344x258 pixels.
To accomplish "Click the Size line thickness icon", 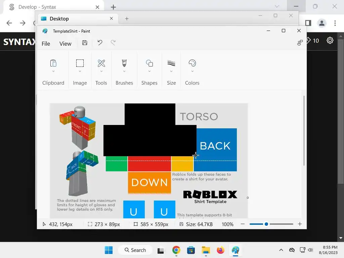I will pos(171,63).
